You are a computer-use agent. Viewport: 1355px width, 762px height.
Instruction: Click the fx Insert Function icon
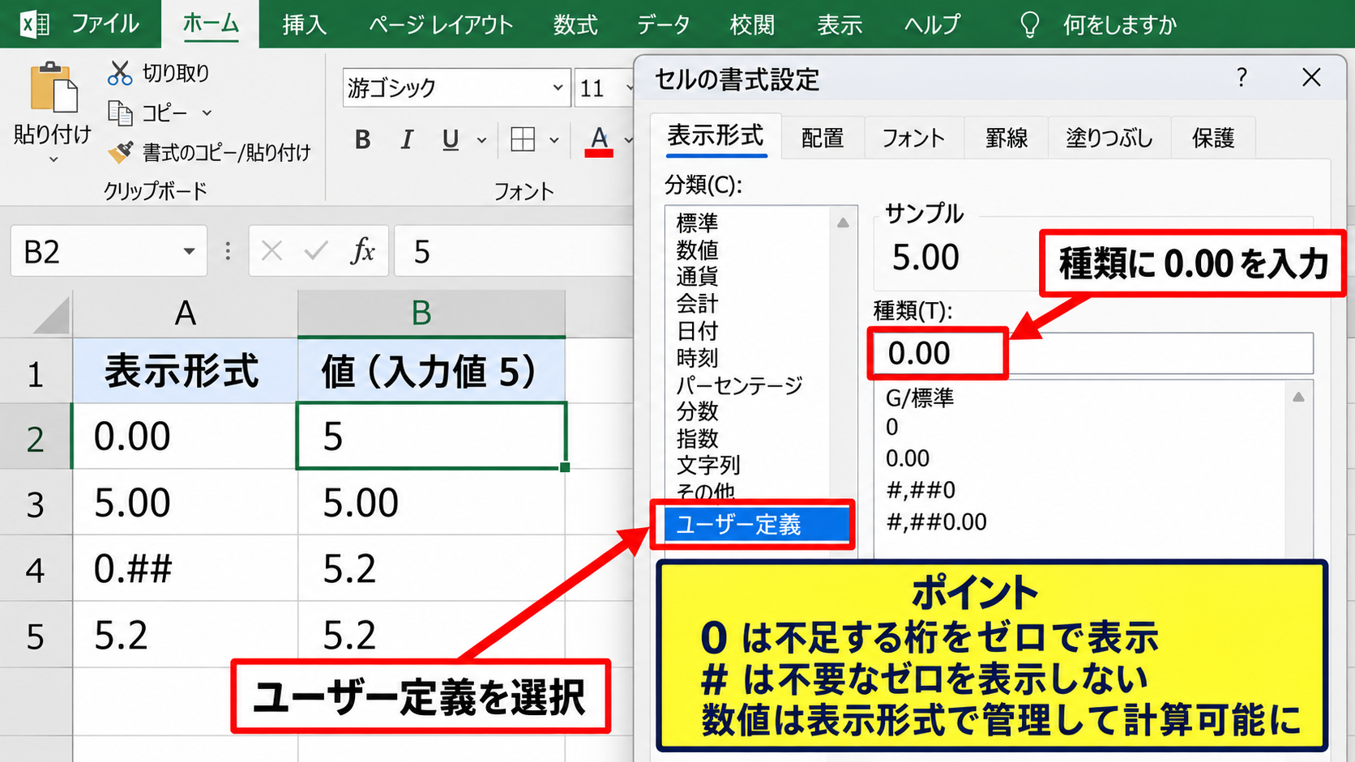pyautogui.click(x=363, y=251)
